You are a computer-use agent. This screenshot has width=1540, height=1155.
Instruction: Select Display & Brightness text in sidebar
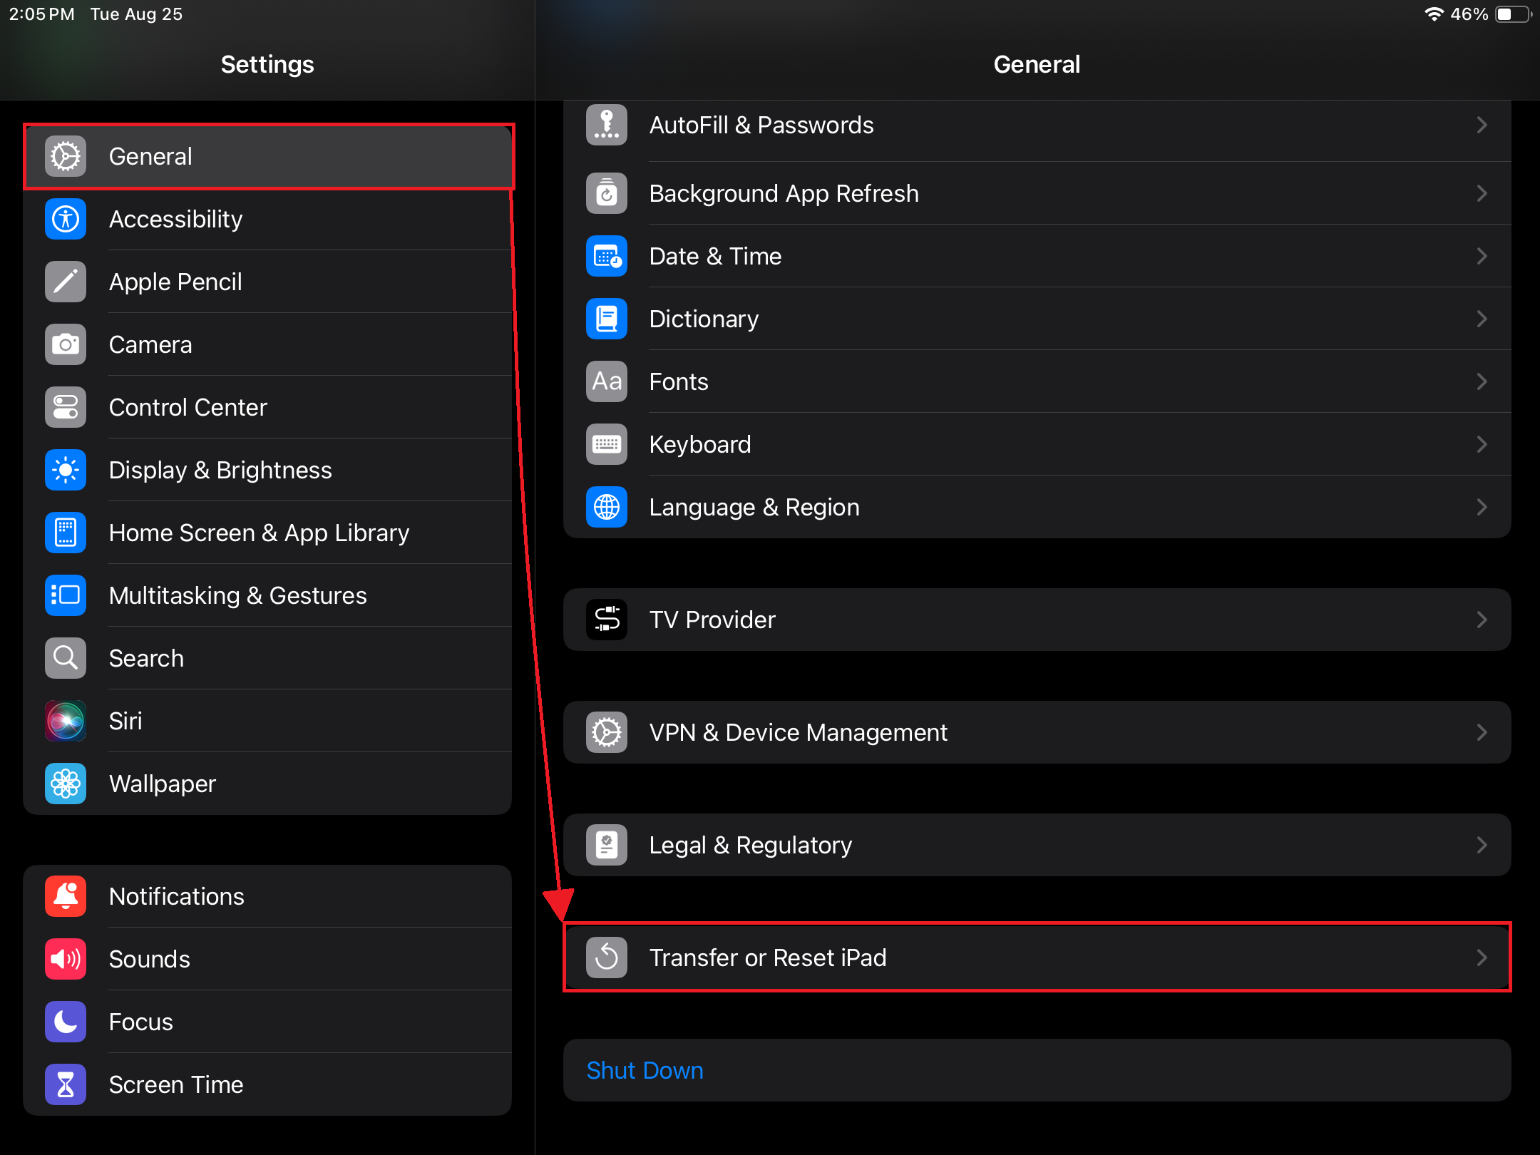pos(220,471)
